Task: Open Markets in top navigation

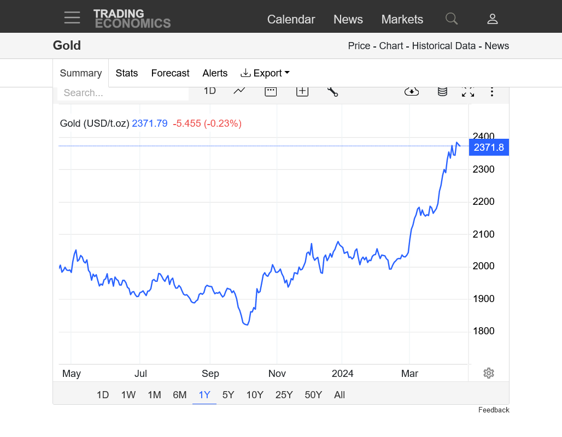Action: coord(402,19)
